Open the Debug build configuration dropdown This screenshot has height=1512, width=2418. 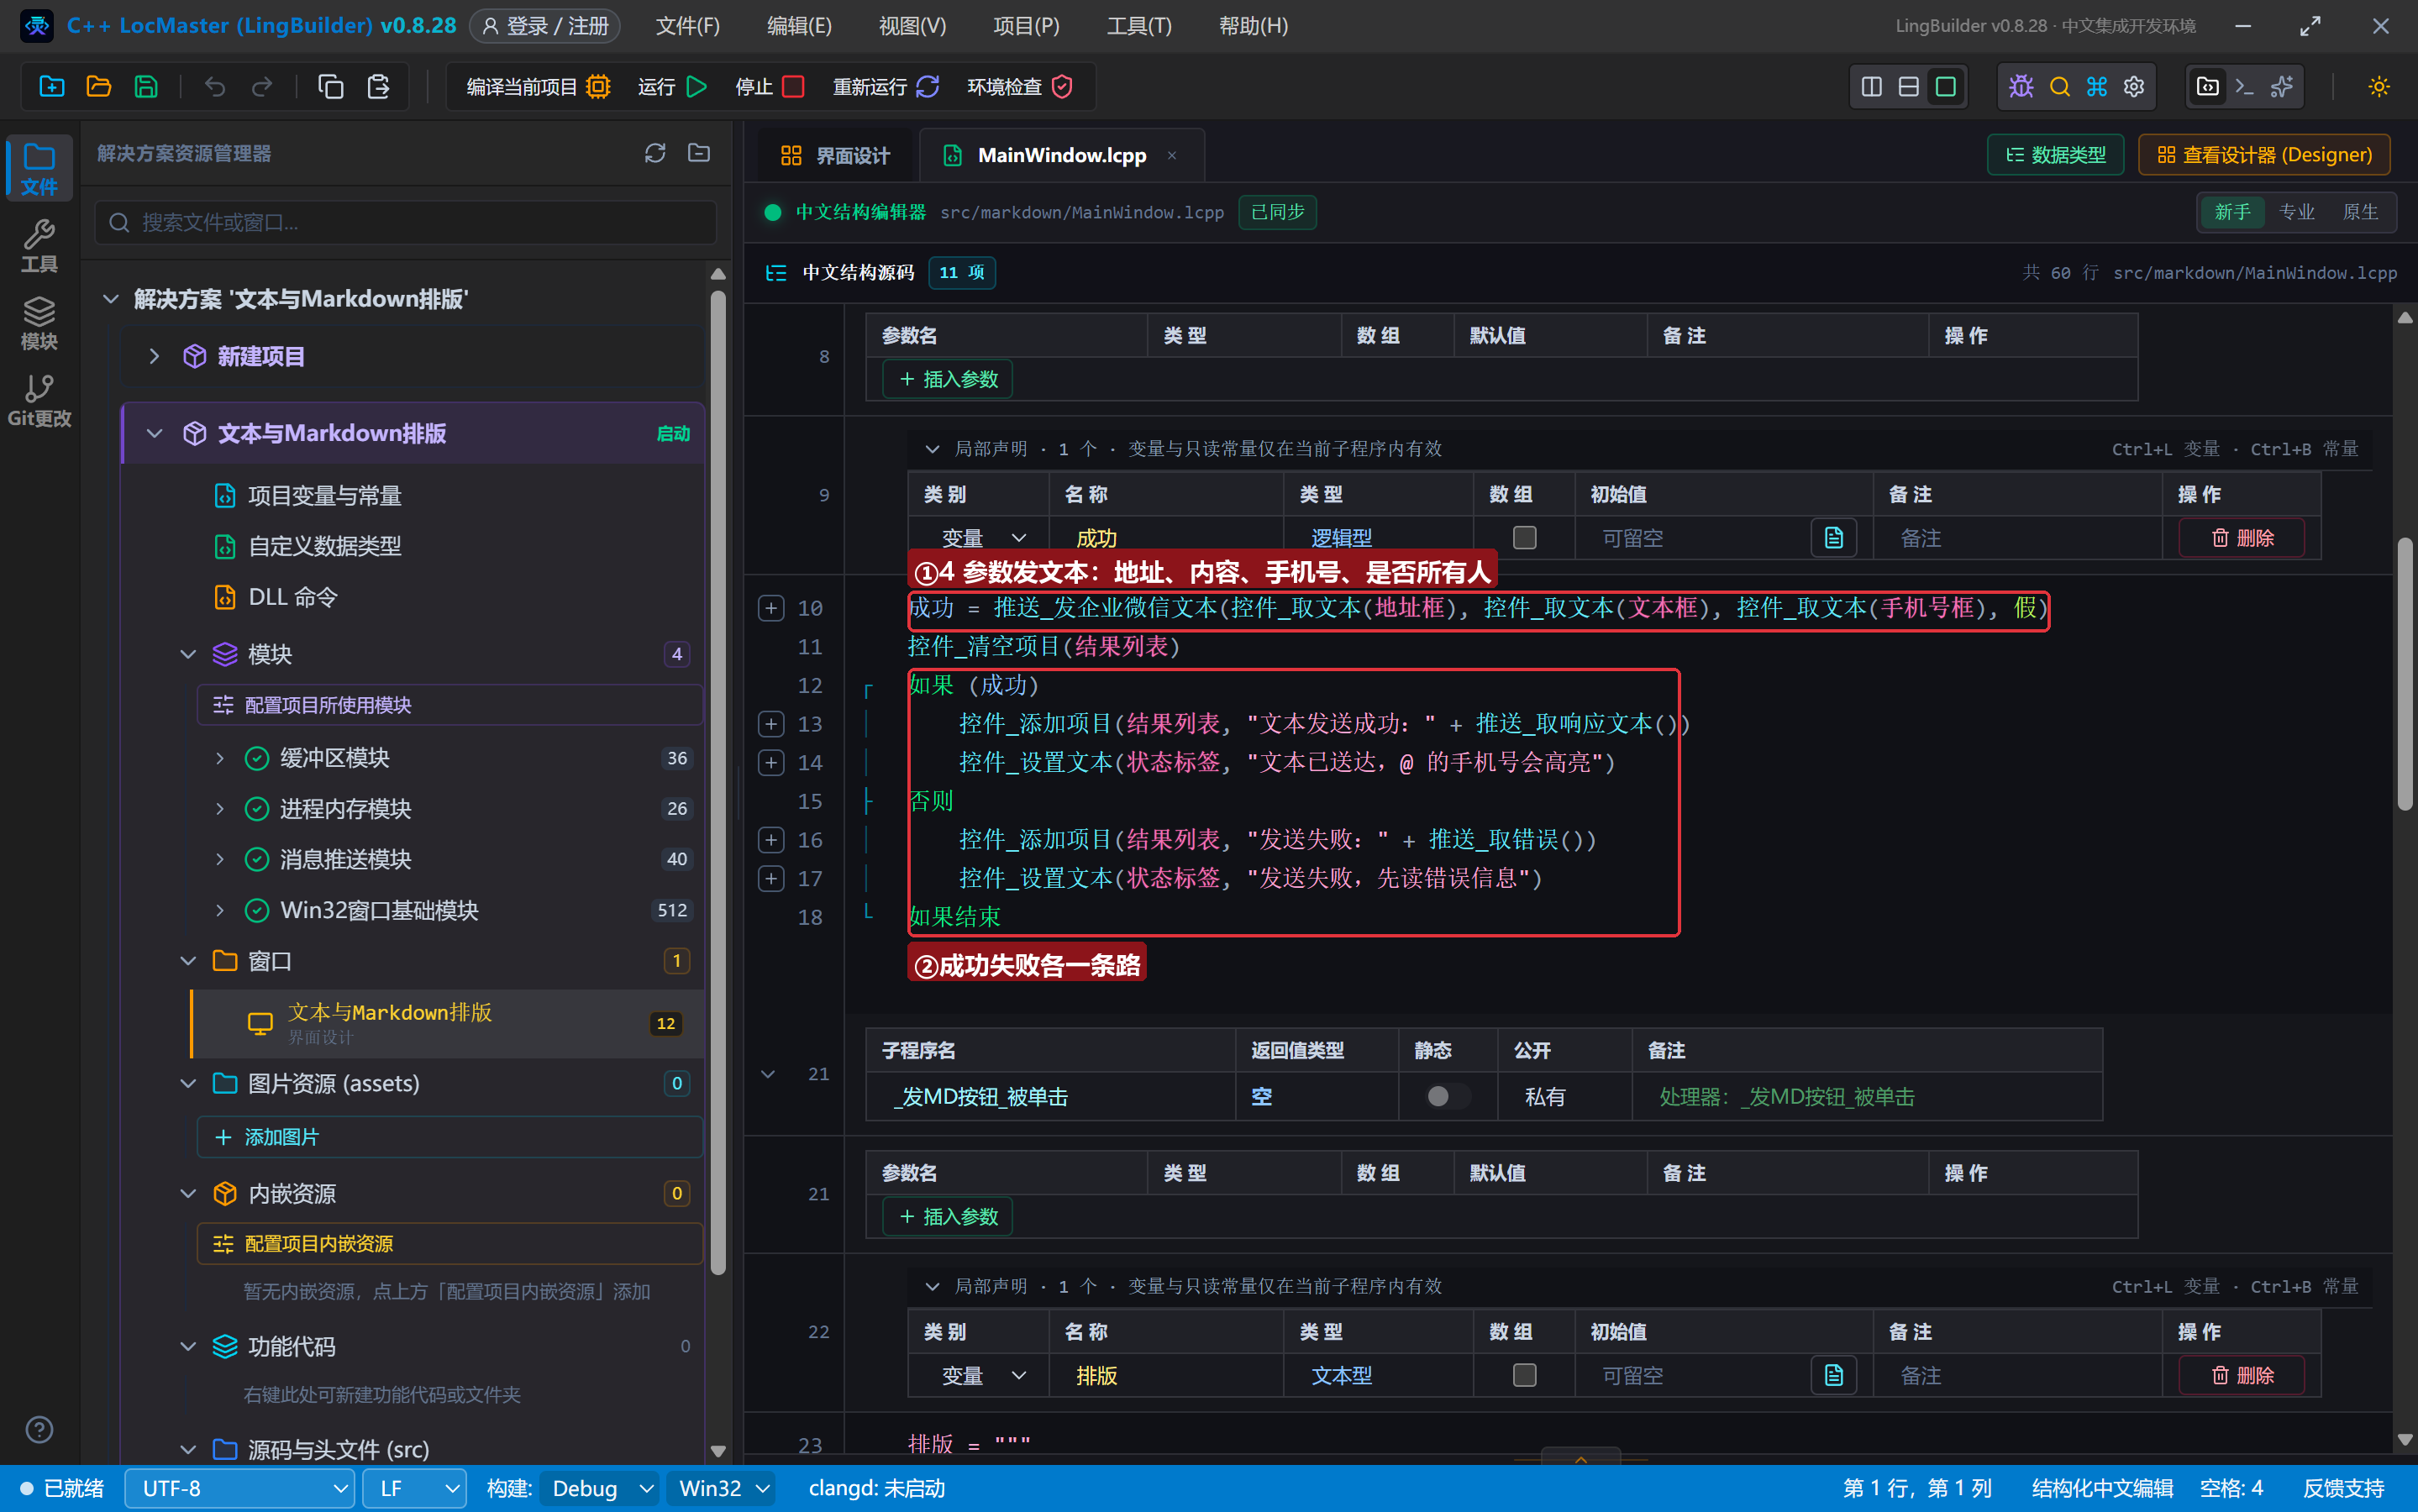coord(600,1488)
